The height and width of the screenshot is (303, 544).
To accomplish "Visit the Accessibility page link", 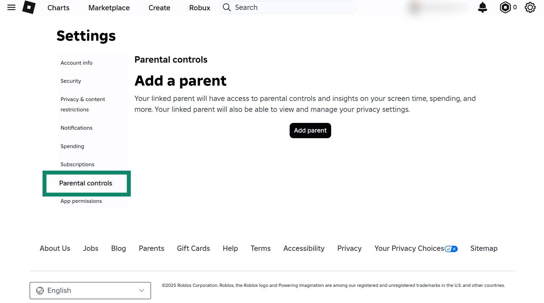I will tap(304, 248).
